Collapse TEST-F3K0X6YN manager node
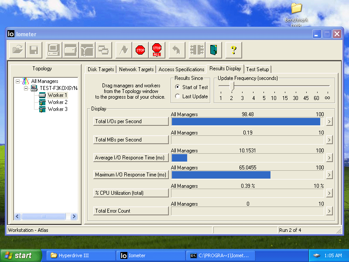Screen dimensions: 349x262 pyautogui.click(x=26, y=89)
